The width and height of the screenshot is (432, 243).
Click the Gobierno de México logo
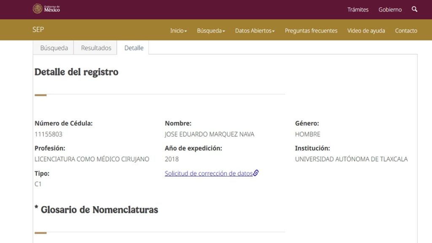pos(46,9)
